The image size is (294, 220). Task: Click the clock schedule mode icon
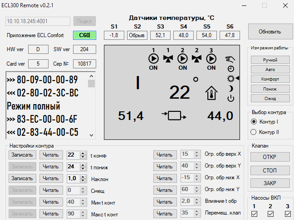click(230, 68)
